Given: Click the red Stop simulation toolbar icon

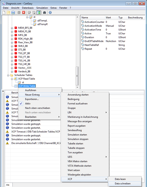Looking at the screenshot, I should [24, 12].
